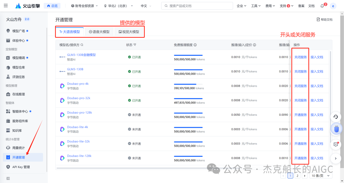Click the info icon beside 推理(输入)定价
This screenshot has width=344, height=183.
pos(254,45)
